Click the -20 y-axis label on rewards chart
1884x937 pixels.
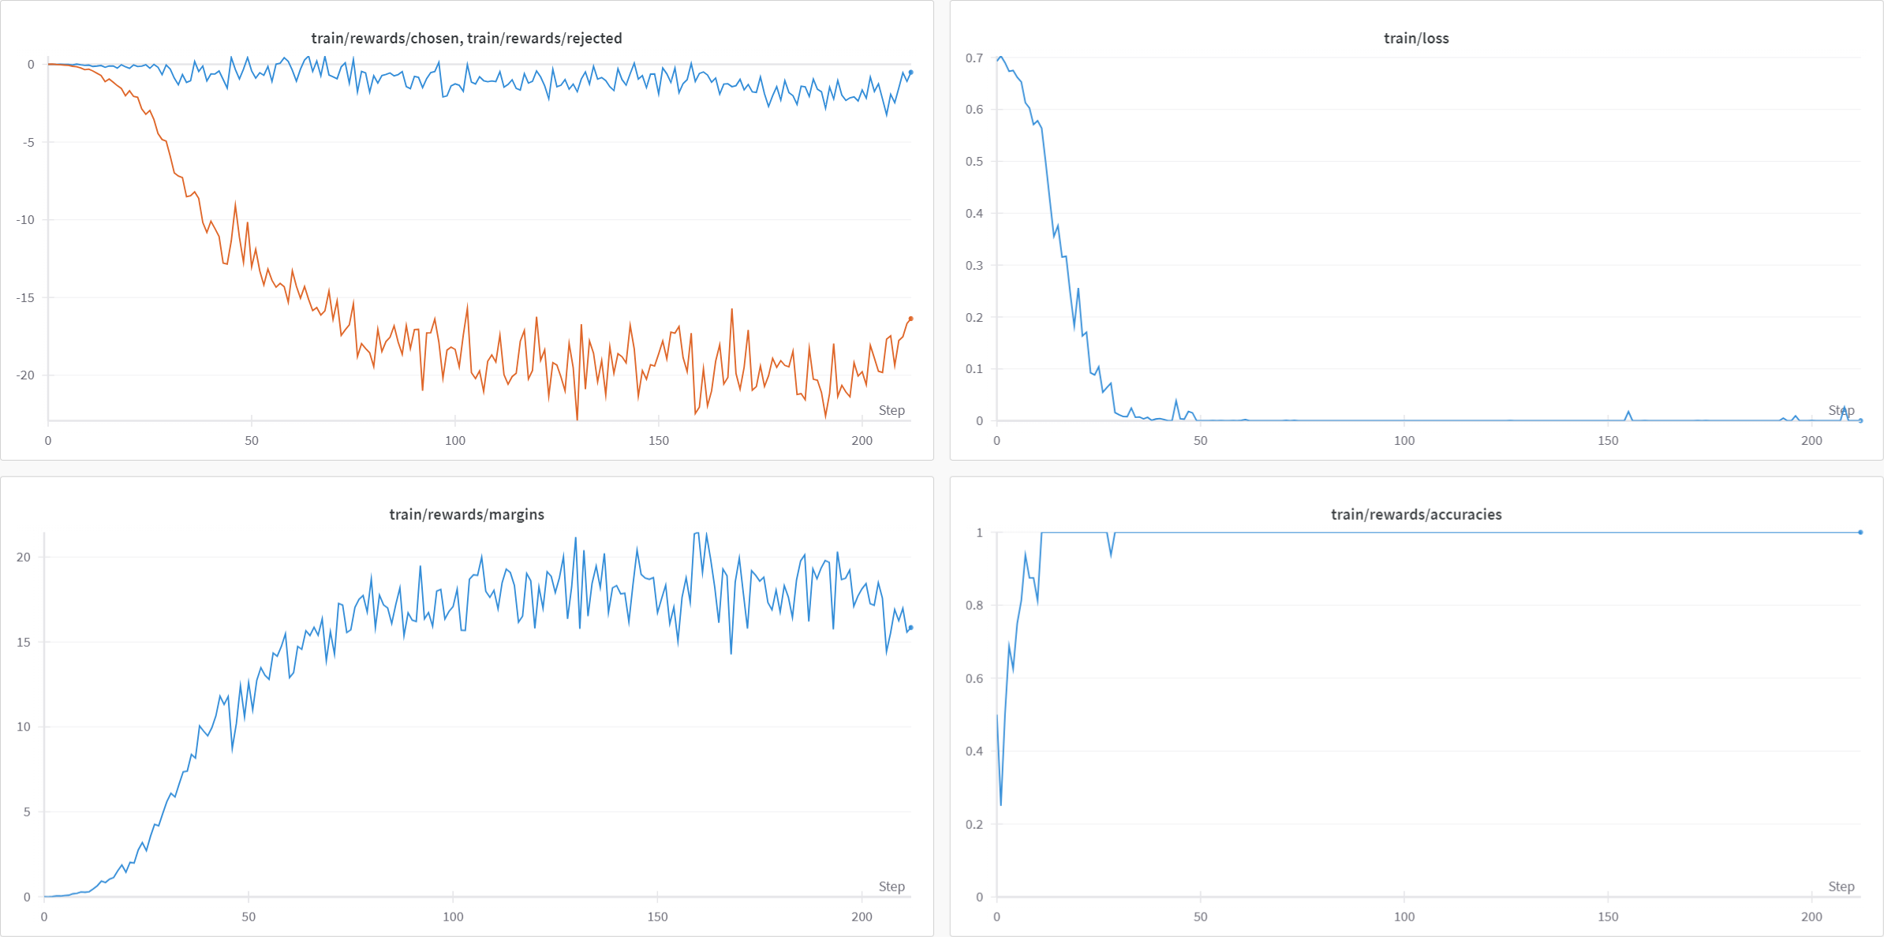[x=25, y=375]
